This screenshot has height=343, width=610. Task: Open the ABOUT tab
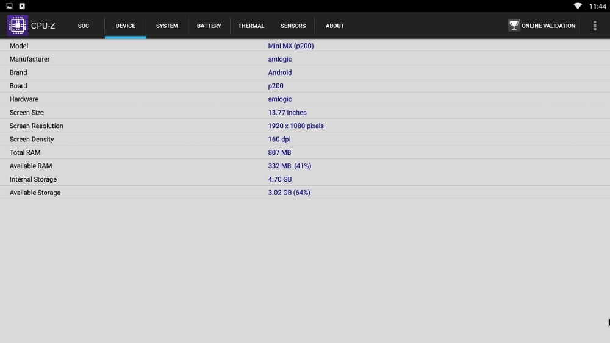tap(334, 26)
